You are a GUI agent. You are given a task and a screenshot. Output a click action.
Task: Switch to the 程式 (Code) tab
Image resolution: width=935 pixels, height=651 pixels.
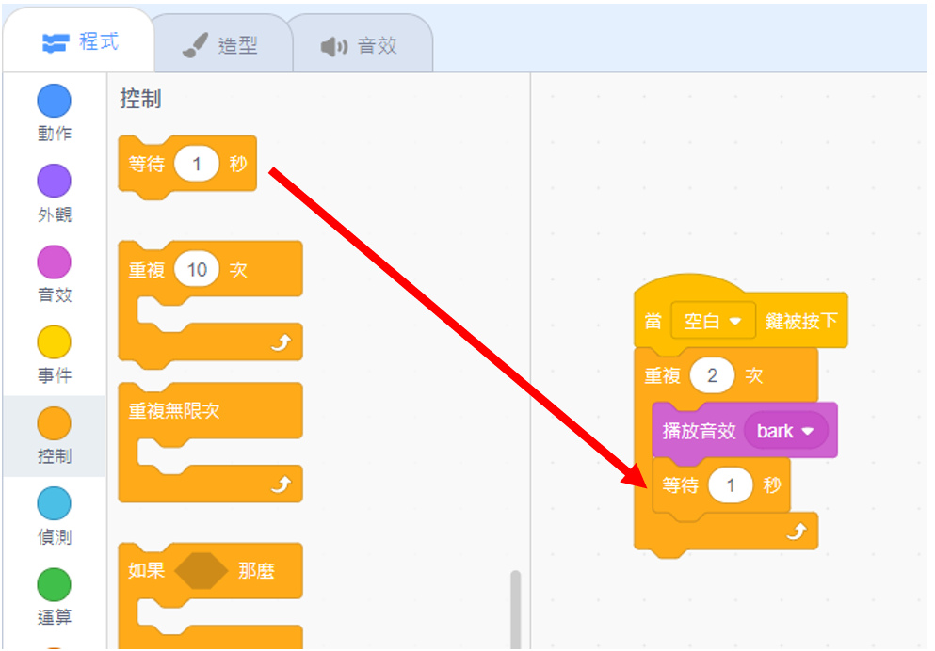coord(79,42)
